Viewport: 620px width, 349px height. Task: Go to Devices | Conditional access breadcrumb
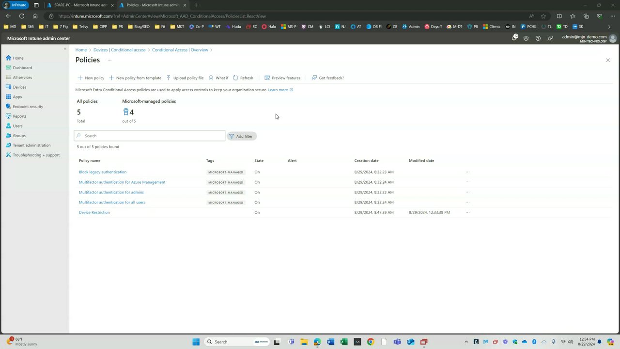(x=119, y=50)
